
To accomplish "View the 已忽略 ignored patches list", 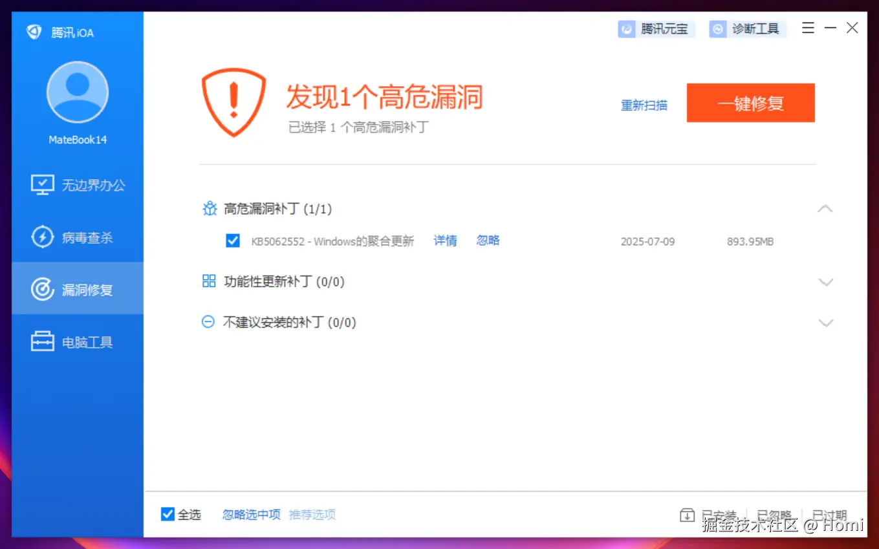I will (774, 515).
